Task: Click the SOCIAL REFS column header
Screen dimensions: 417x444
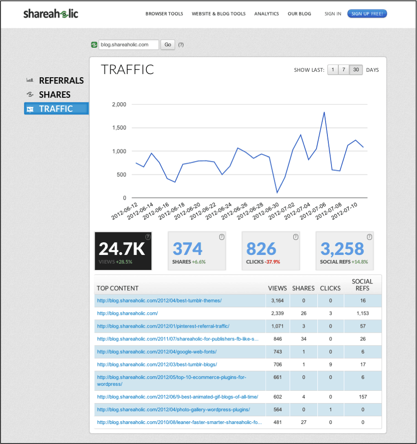Action: click(362, 285)
